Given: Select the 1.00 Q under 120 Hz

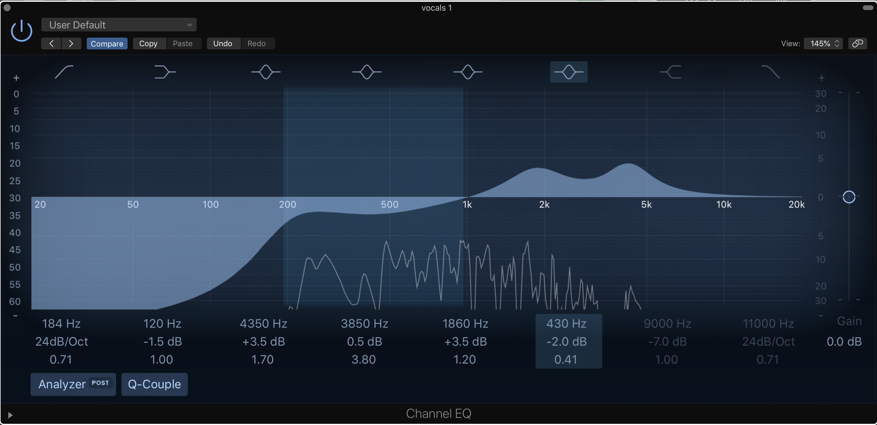Looking at the screenshot, I should 161,359.
